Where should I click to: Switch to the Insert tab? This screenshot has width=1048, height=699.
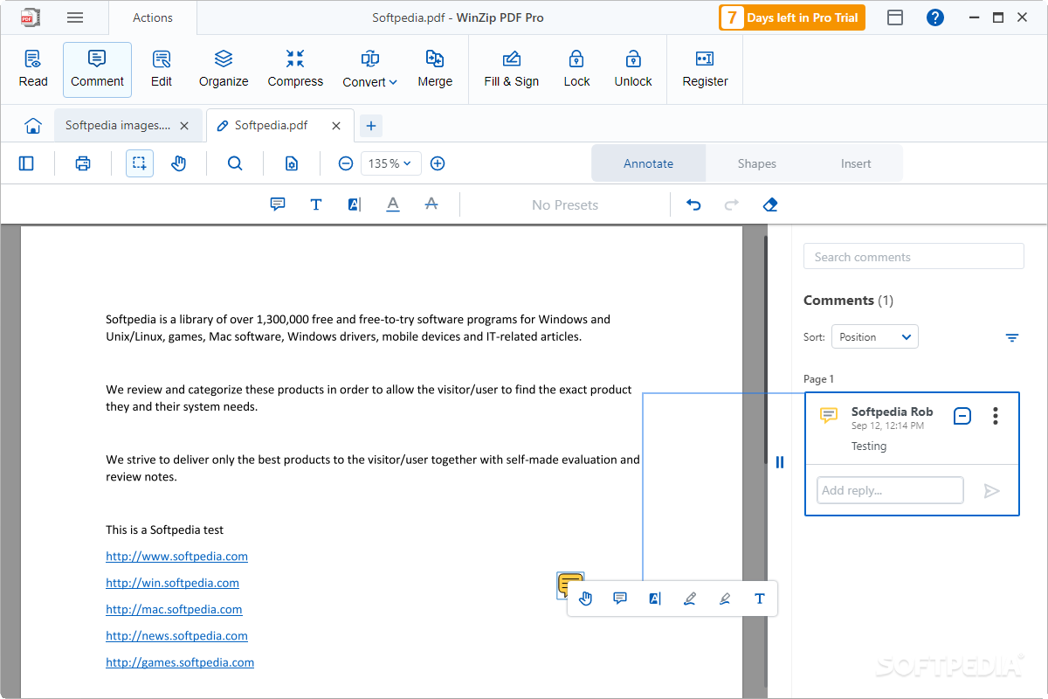856,163
